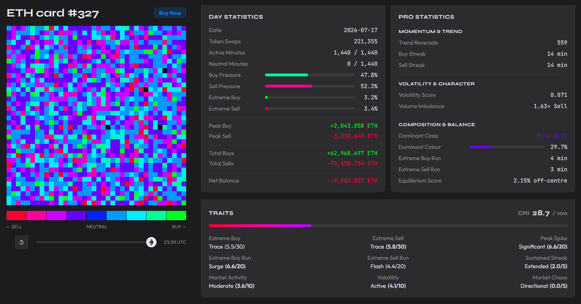Select the sky blue legend swatch
The height and width of the screenshot is (304, 581).
[x=116, y=215]
